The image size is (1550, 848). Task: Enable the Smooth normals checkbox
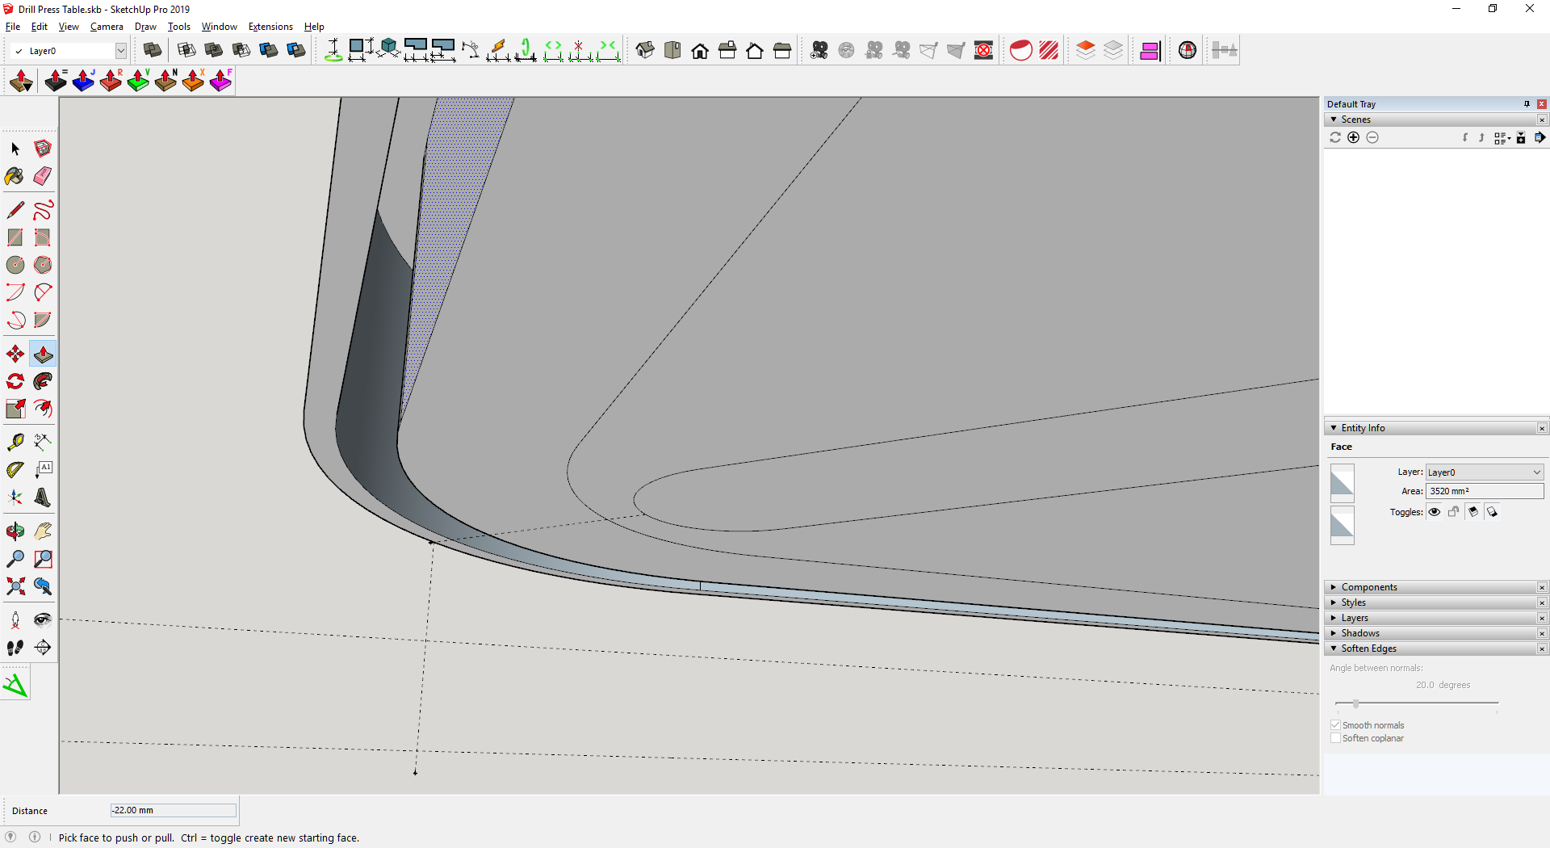point(1335,725)
